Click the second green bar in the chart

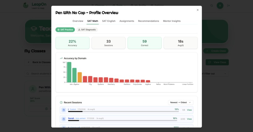coord(74,75)
